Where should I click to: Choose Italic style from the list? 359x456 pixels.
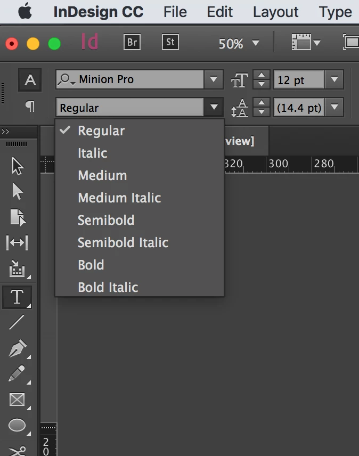click(x=140, y=153)
